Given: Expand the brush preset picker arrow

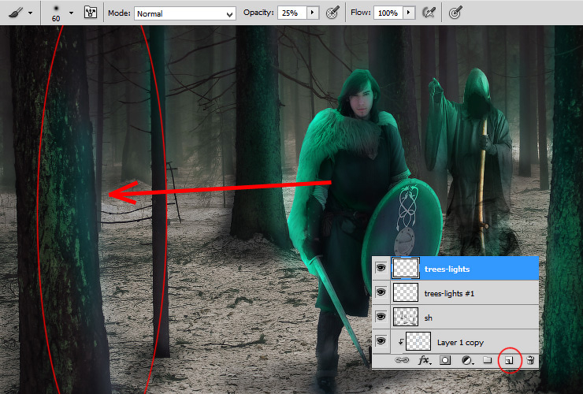Looking at the screenshot, I should [71, 13].
